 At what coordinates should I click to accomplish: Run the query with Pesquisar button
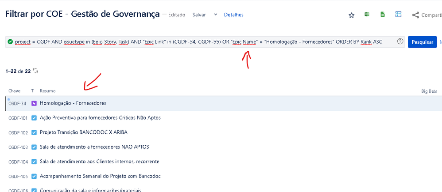pos(422,42)
